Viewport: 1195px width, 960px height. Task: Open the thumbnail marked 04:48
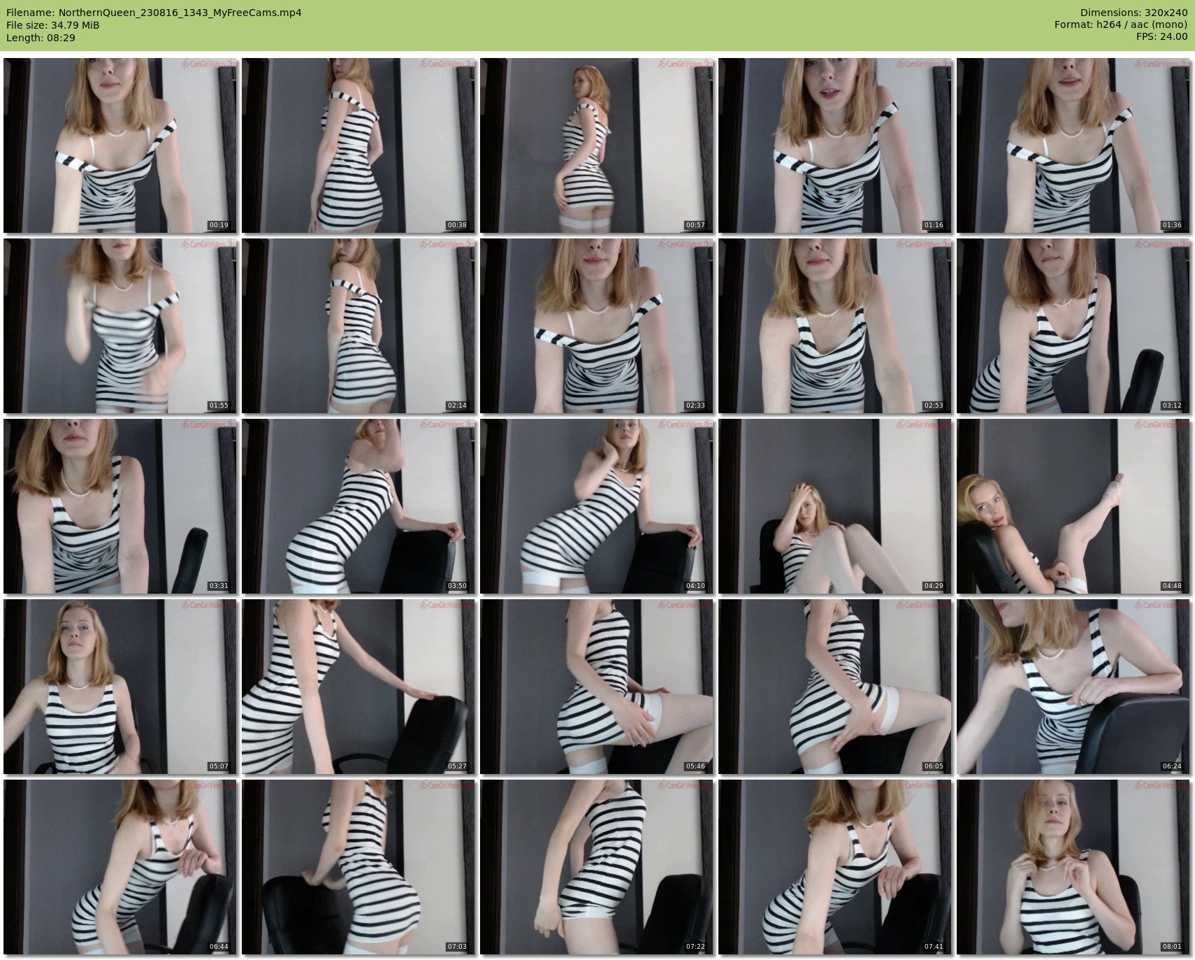click(x=1073, y=506)
